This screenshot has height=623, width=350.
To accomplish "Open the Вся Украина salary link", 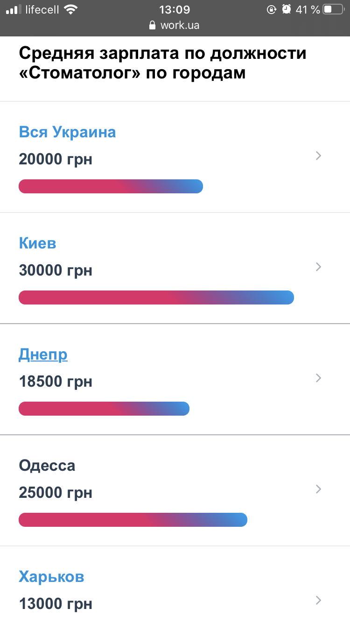I will 67,132.
